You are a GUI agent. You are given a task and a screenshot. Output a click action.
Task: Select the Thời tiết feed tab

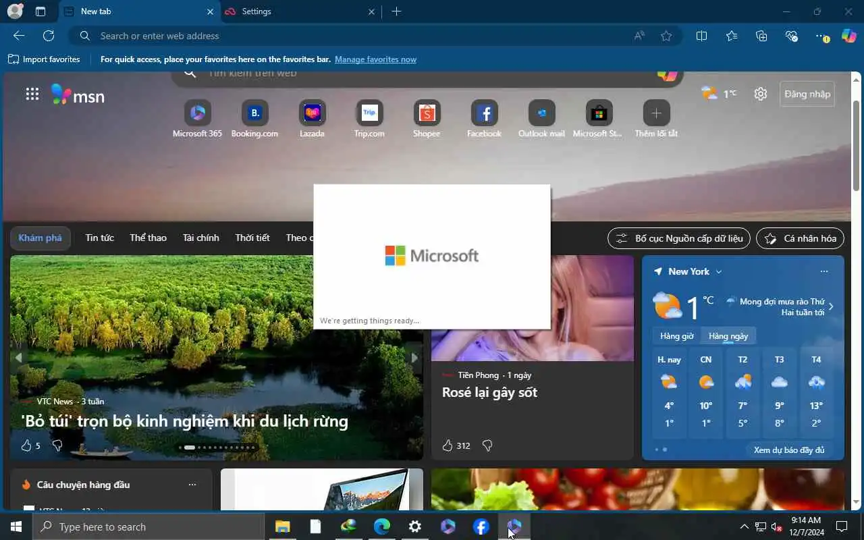(252, 238)
